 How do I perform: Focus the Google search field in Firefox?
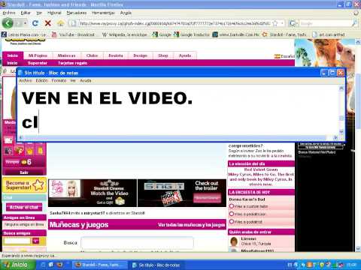coord(325,23)
